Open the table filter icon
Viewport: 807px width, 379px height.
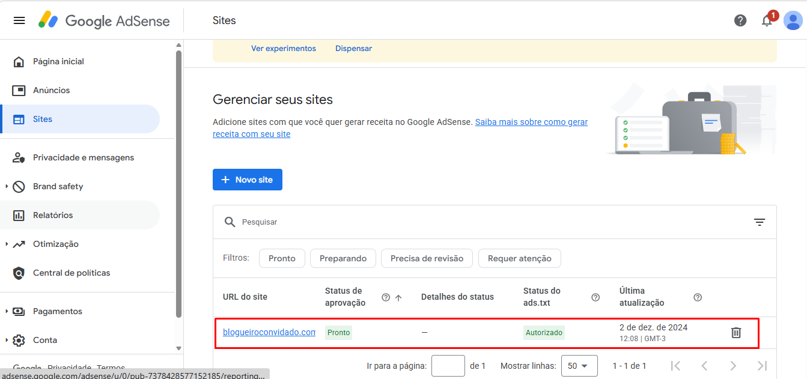coord(760,222)
